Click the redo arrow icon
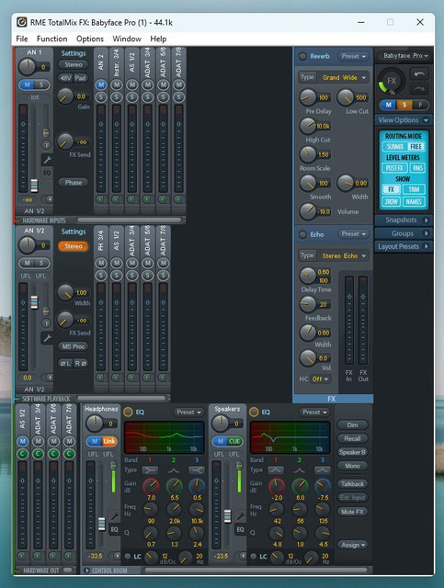The width and height of the screenshot is (444, 588). coord(419,89)
